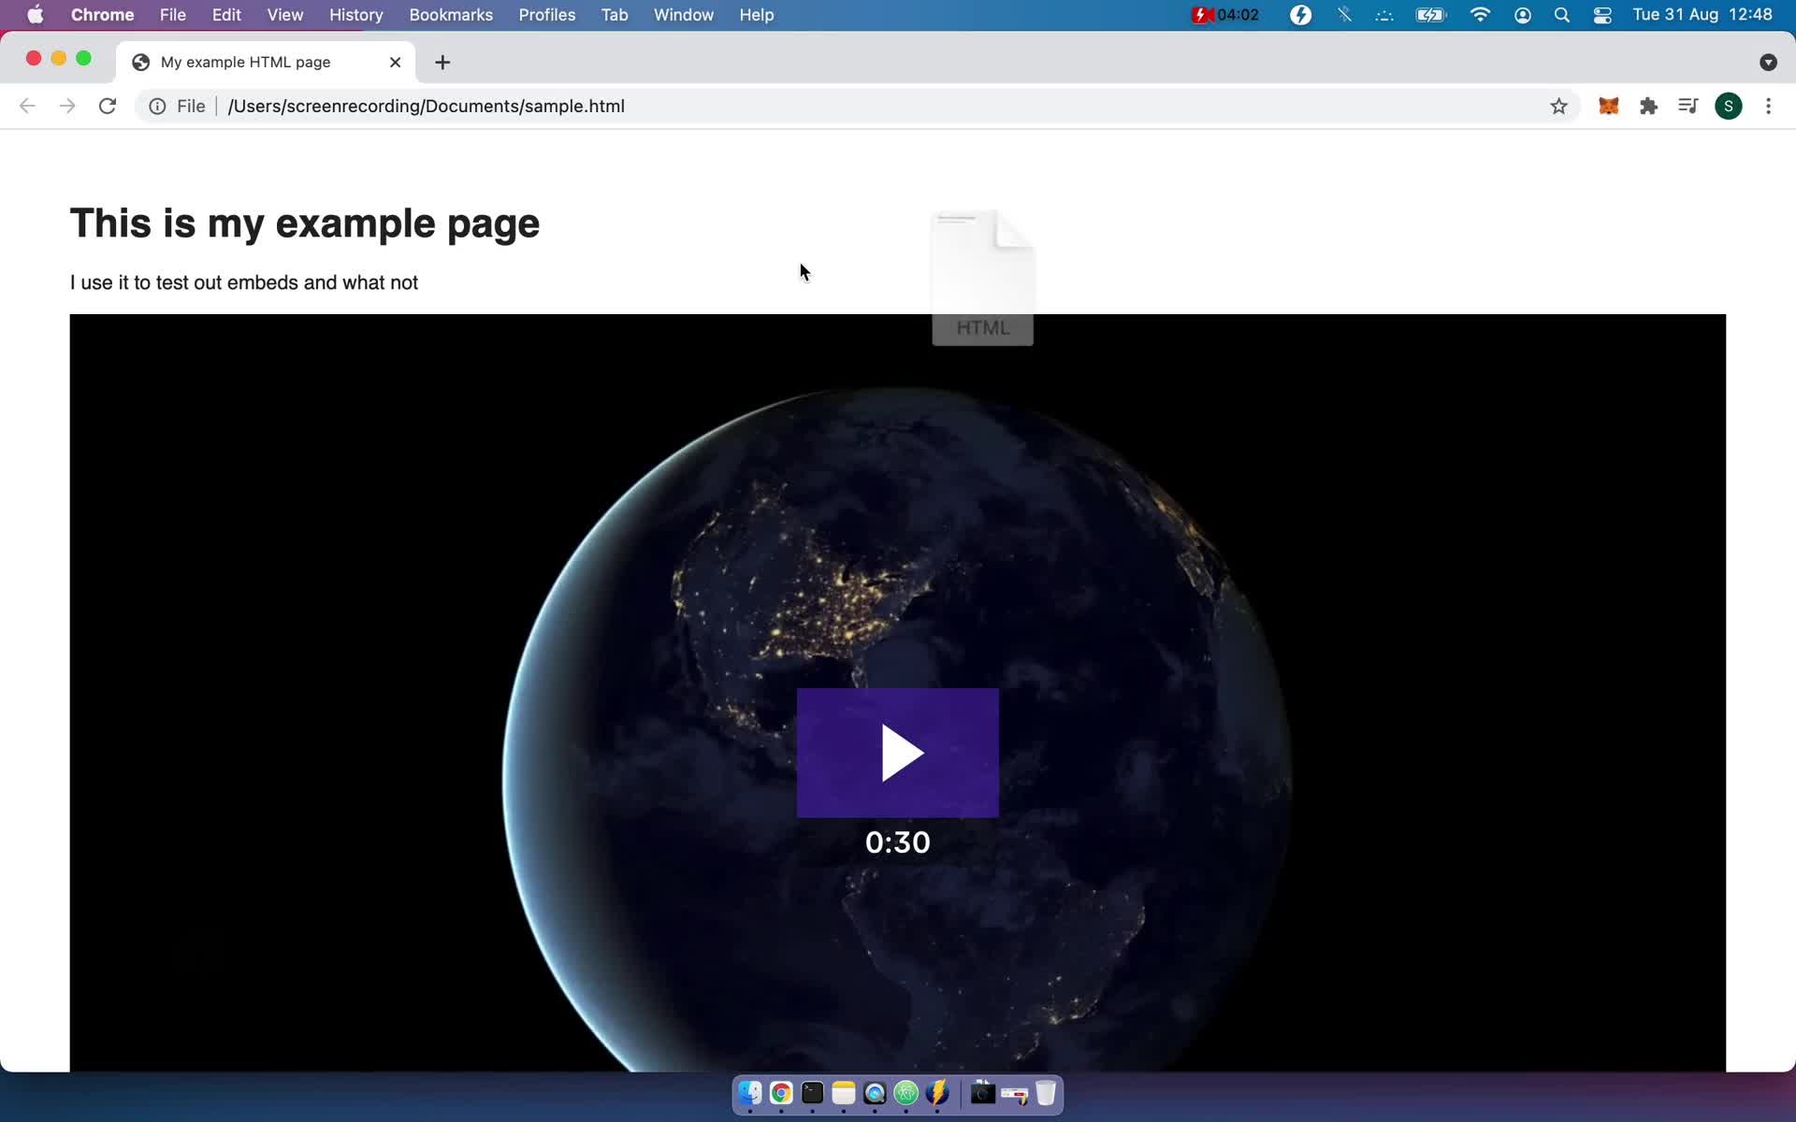Open the Extensions puzzle piece menu
1796x1122 pixels.
pyautogui.click(x=1648, y=106)
